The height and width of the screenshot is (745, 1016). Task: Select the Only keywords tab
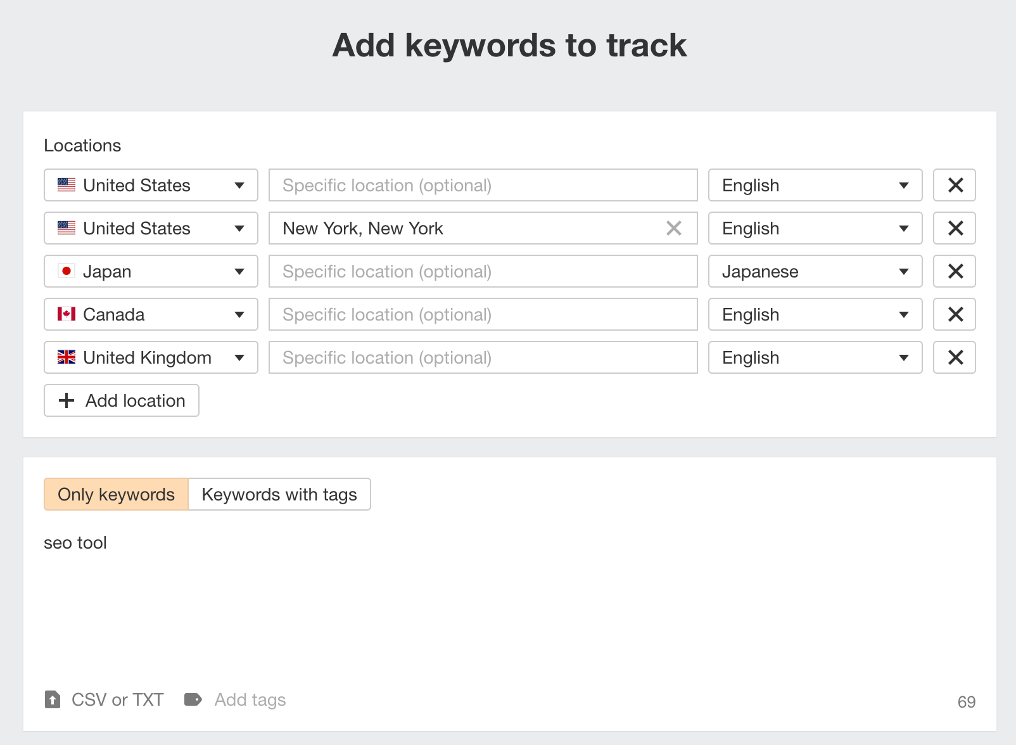tap(116, 494)
